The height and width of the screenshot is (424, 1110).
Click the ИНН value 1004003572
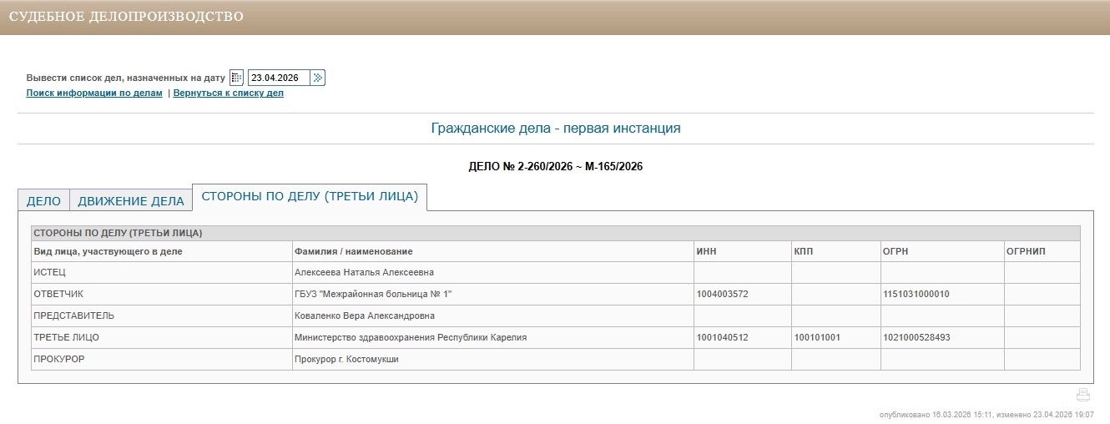pyautogui.click(x=723, y=295)
